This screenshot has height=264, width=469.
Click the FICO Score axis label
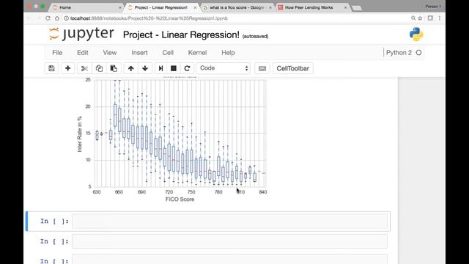tap(180, 199)
